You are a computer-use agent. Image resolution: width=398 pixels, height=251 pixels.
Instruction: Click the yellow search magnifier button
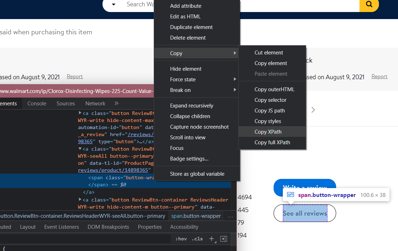(x=369, y=5)
